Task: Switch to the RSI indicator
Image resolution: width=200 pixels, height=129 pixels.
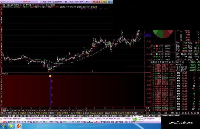Action: click(58, 110)
